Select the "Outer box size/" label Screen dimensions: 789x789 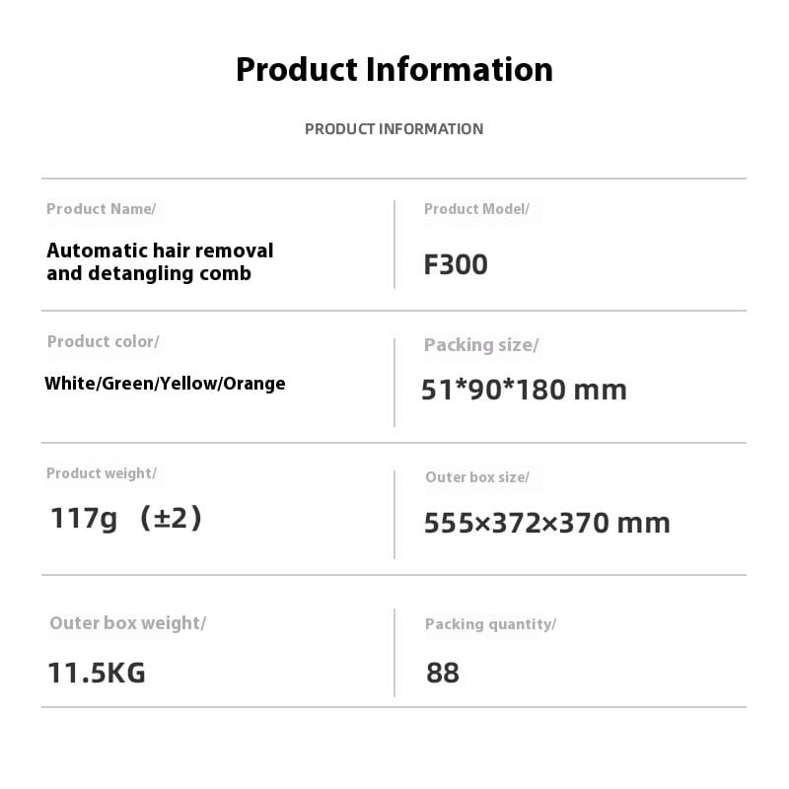click(477, 477)
